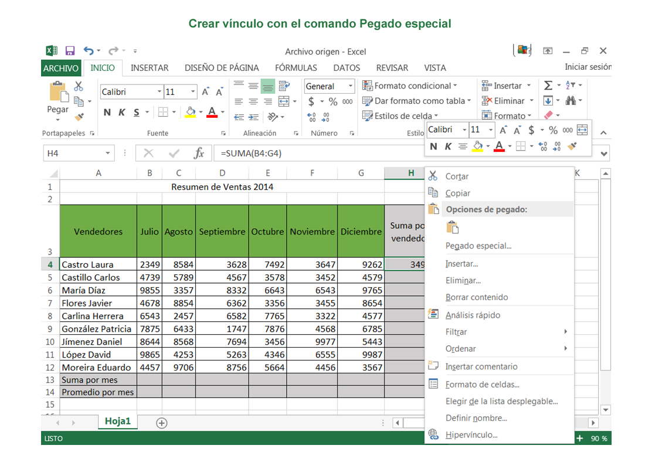Image resolution: width=645 pixels, height=469 pixels.
Task: Apply accounting currency format in Número group
Action: point(311,101)
